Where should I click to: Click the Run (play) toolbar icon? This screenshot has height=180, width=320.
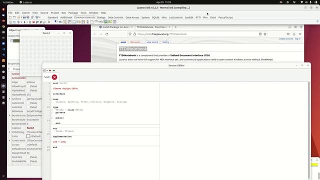pos(24,22)
